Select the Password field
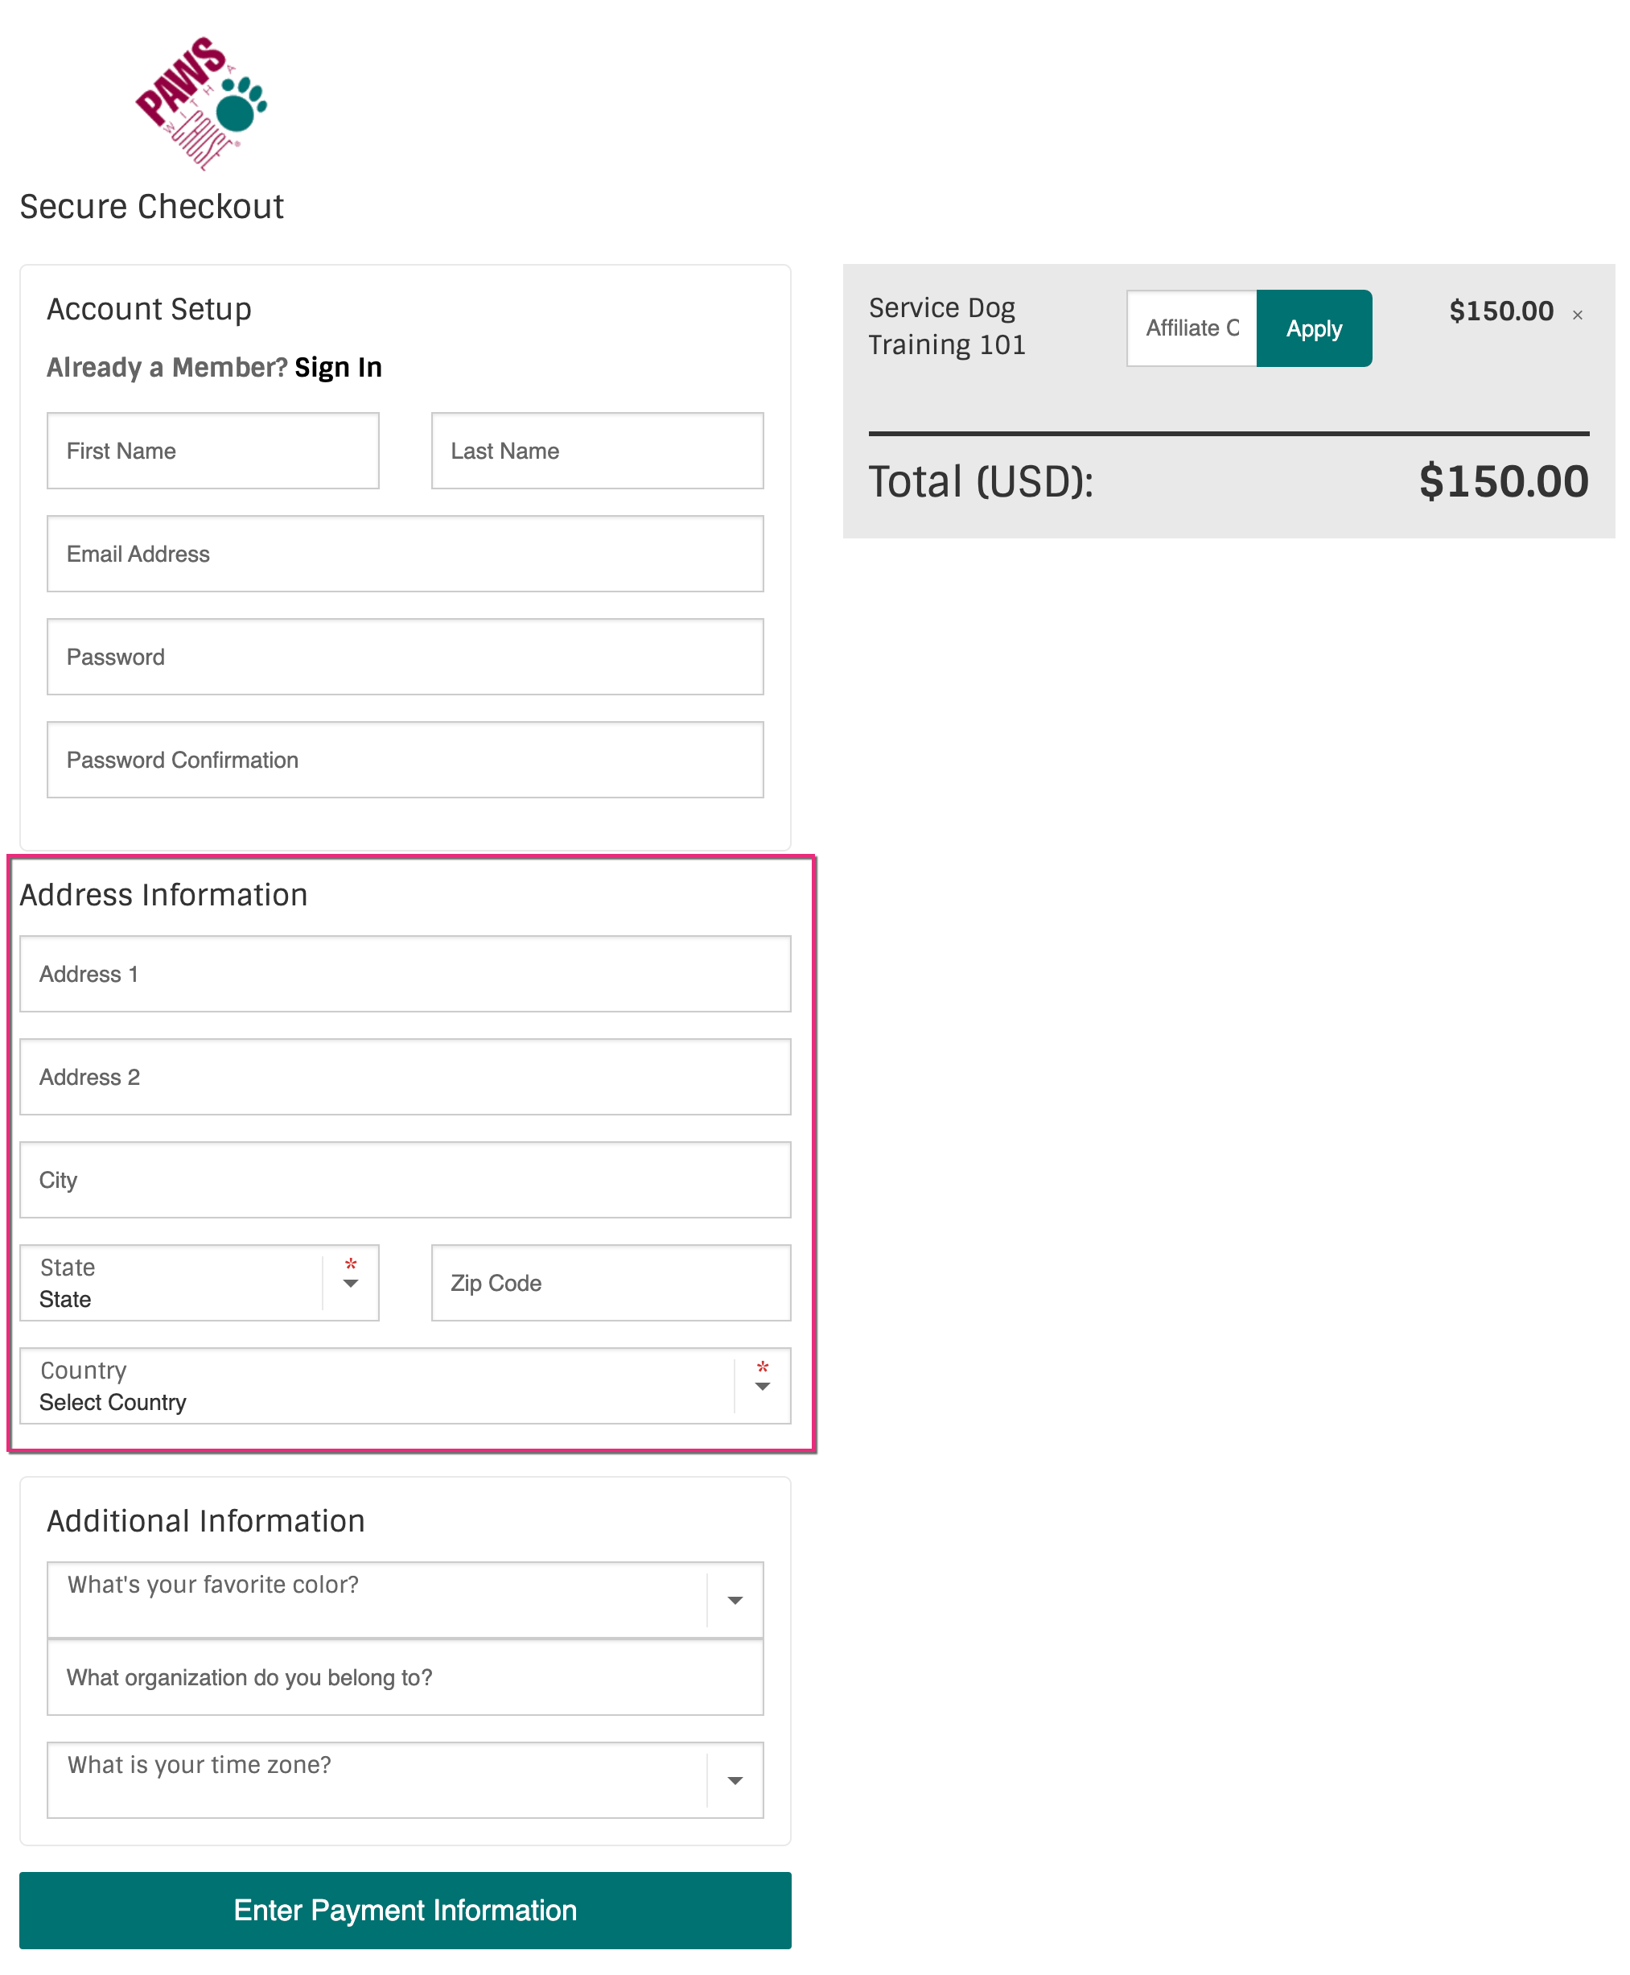The width and height of the screenshot is (1630, 1975). pos(405,658)
